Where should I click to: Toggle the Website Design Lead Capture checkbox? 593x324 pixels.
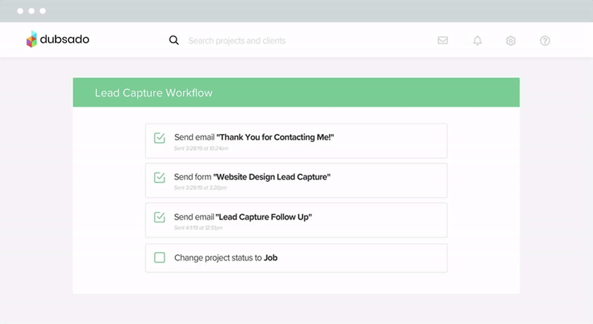click(x=160, y=178)
